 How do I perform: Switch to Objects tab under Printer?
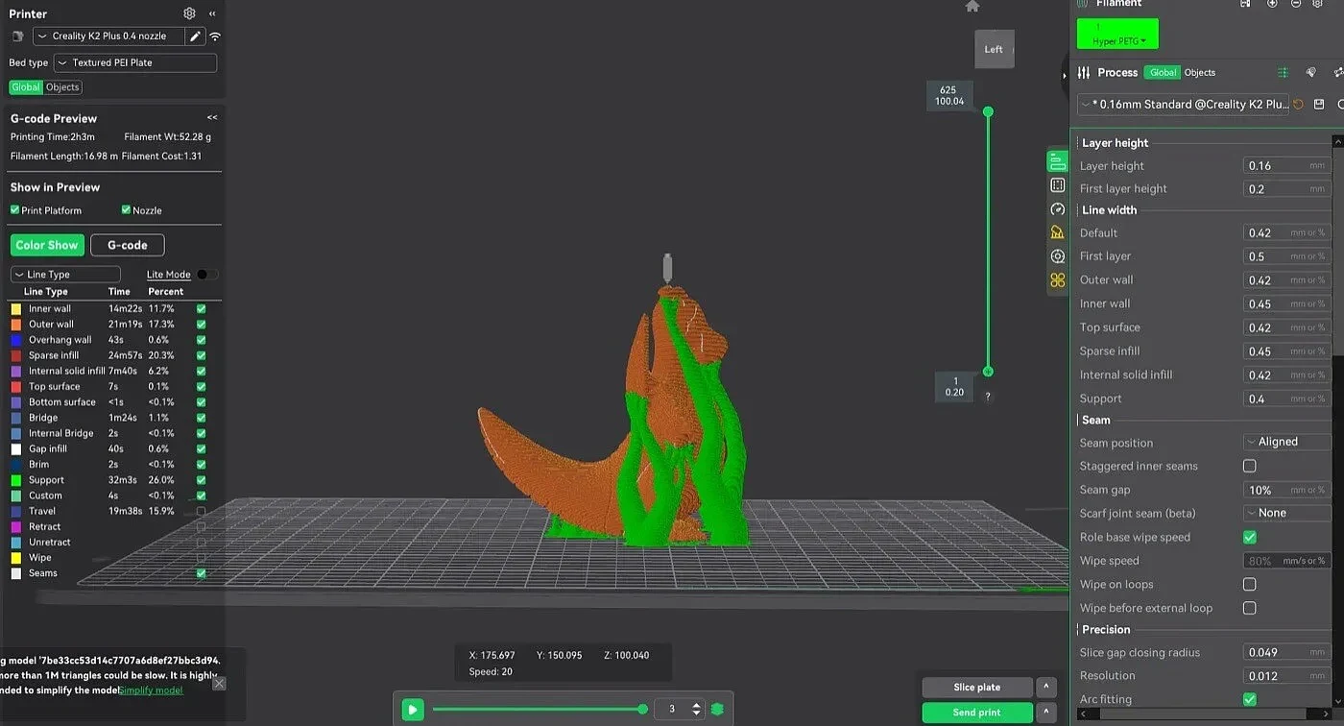pyautogui.click(x=62, y=87)
